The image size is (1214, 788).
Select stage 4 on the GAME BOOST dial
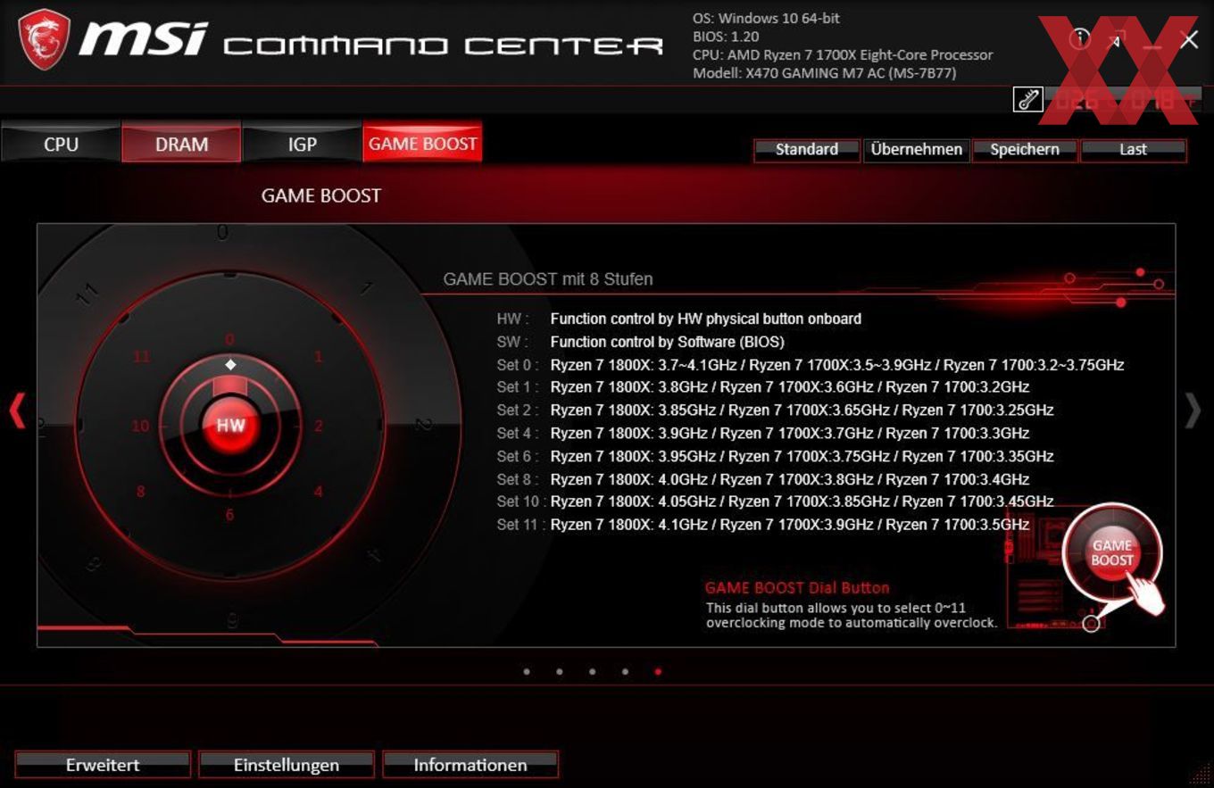(319, 492)
